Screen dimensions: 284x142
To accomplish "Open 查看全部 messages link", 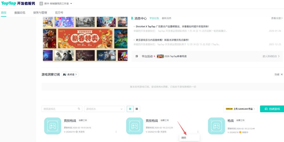I will click(277, 18).
